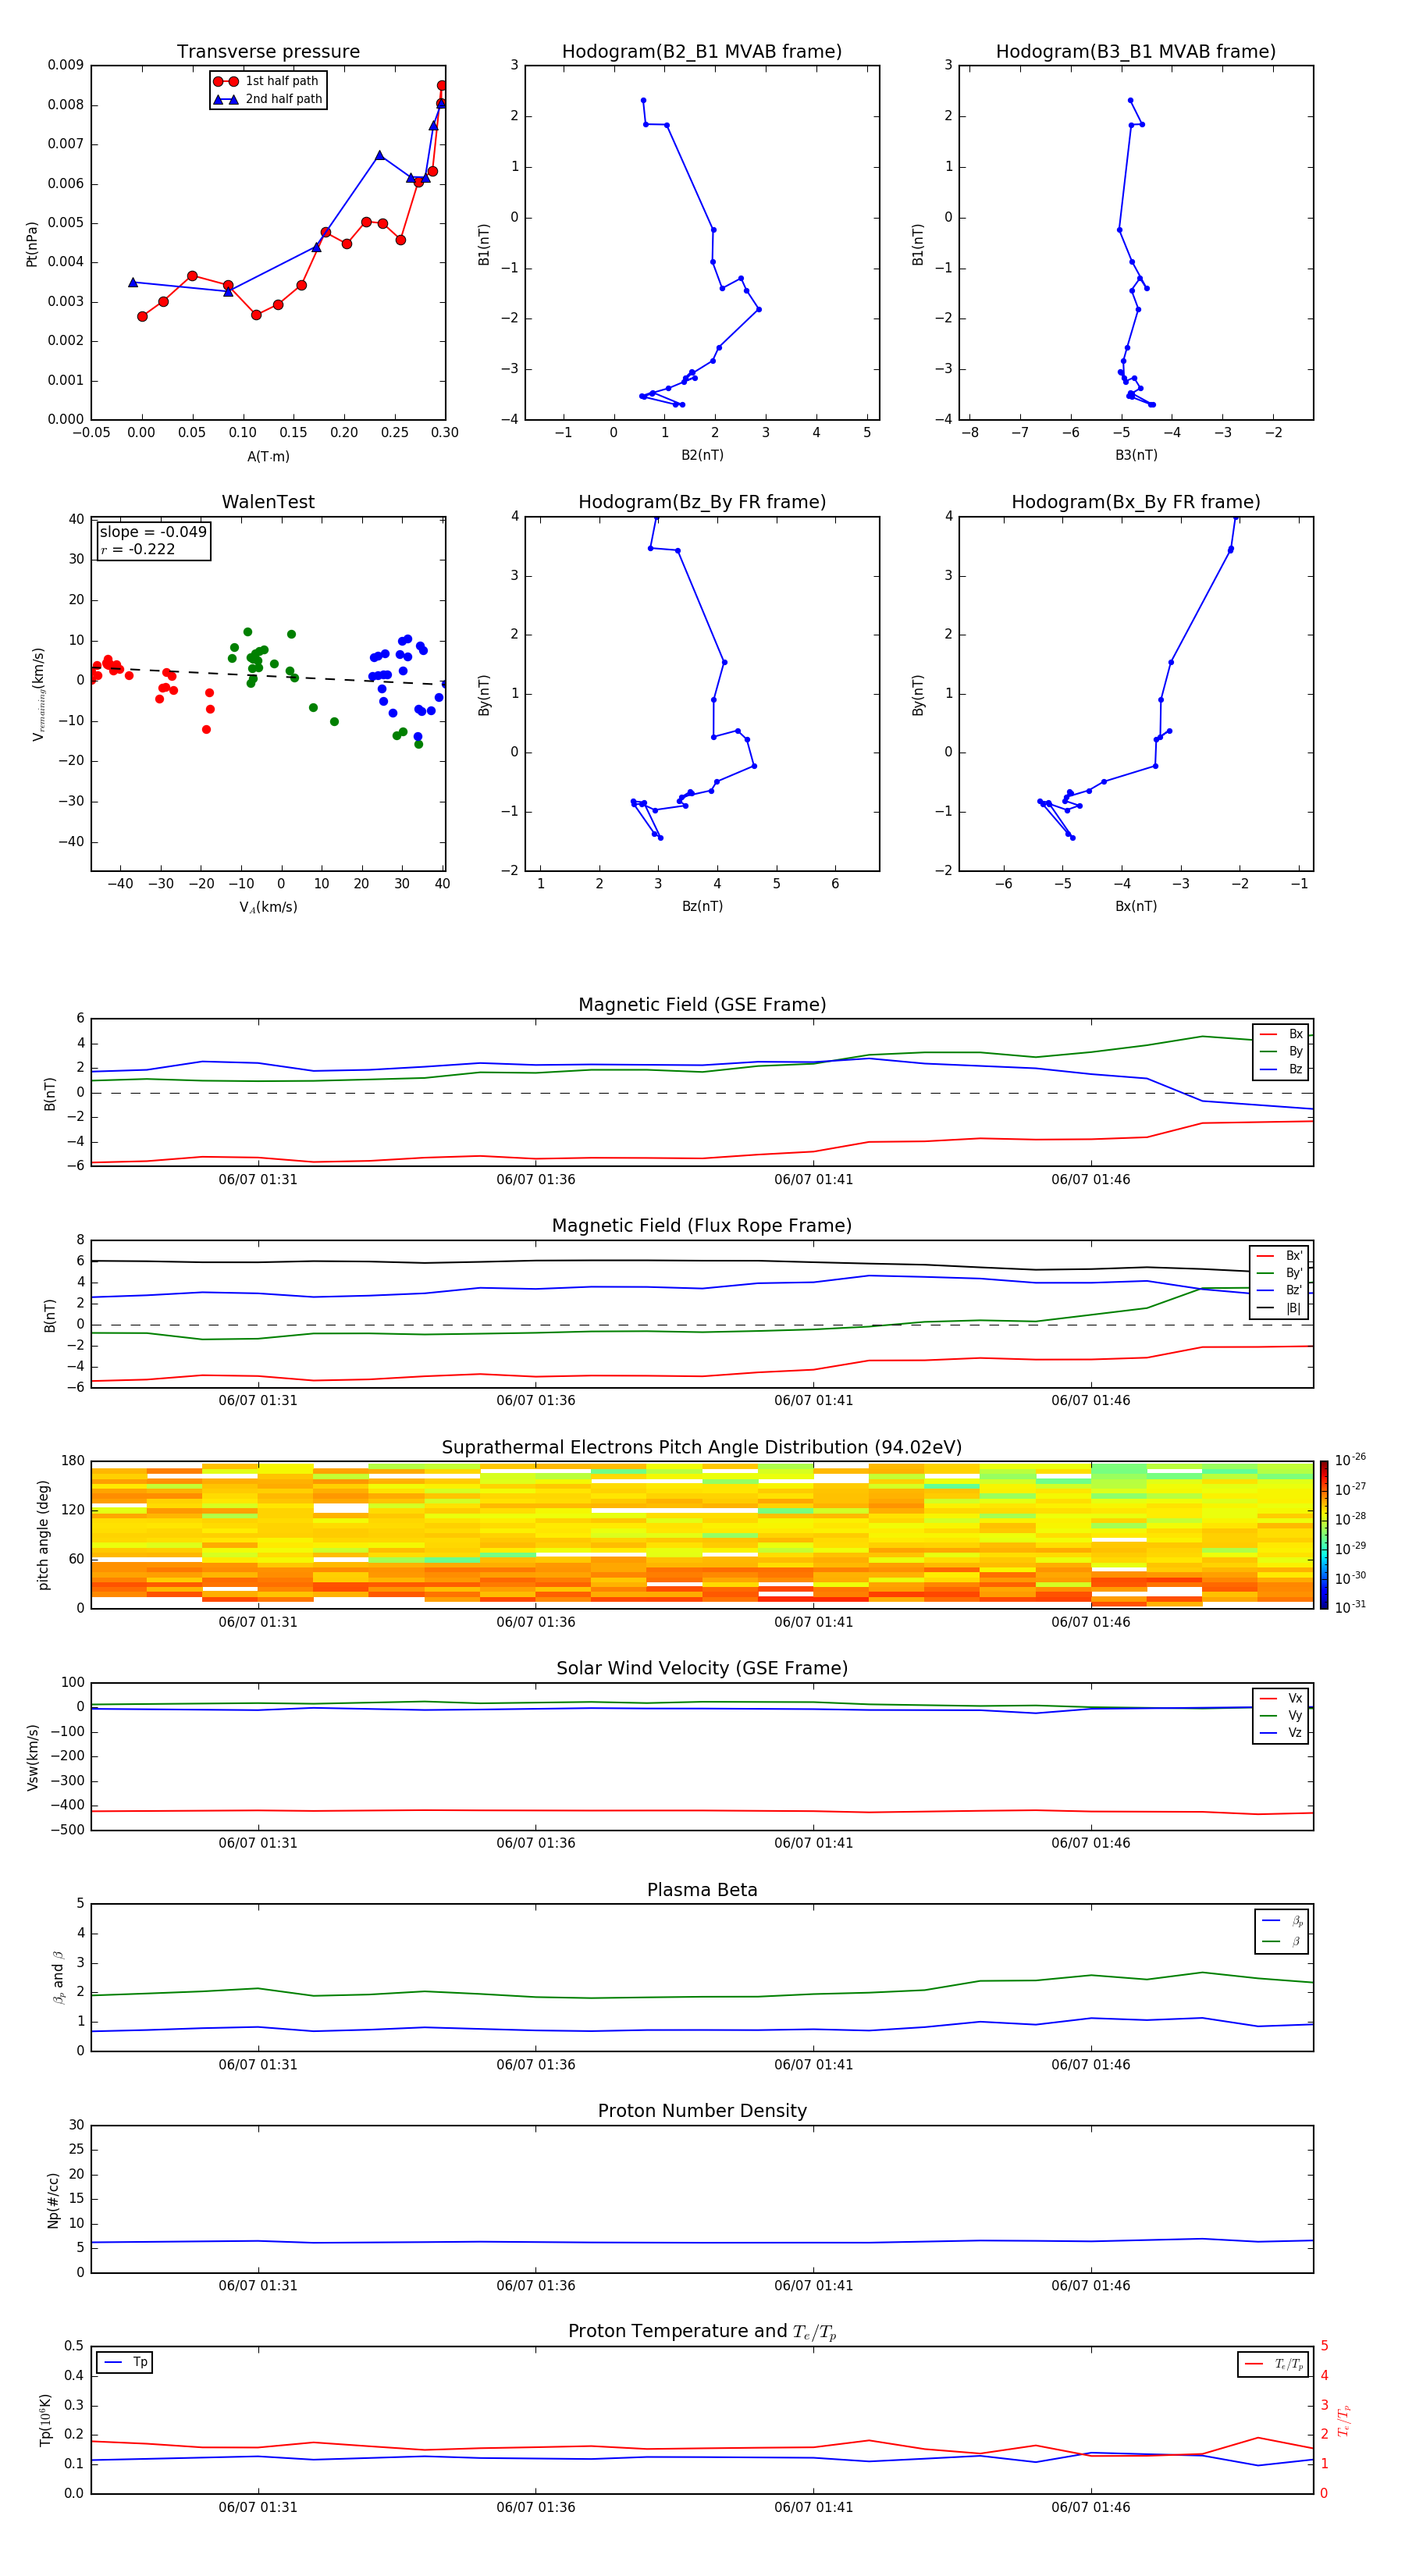Image resolution: width=1405 pixels, height=2576 pixels.
Task: Click the 'Proton Number Density' title
Action: [x=702, y=2112]
